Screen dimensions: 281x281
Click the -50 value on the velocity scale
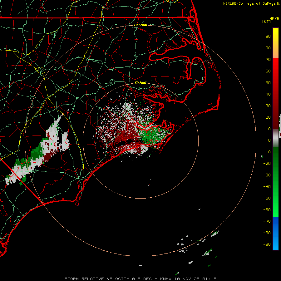(267, 198)
